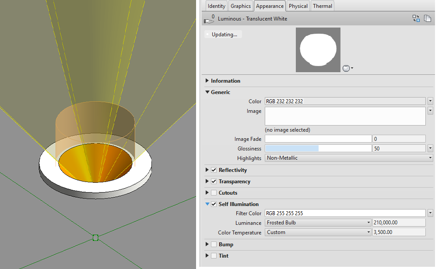Image resolution: width=442 pixels, height=269 pixels.
Task: Open the Filter Color dropdown arrow
Action: (430, 213)
